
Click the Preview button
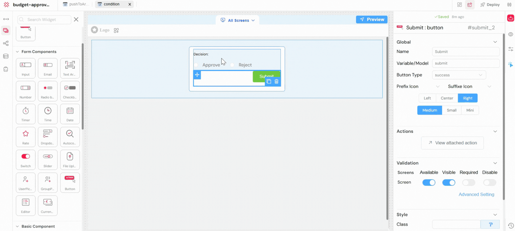(371, 19)
